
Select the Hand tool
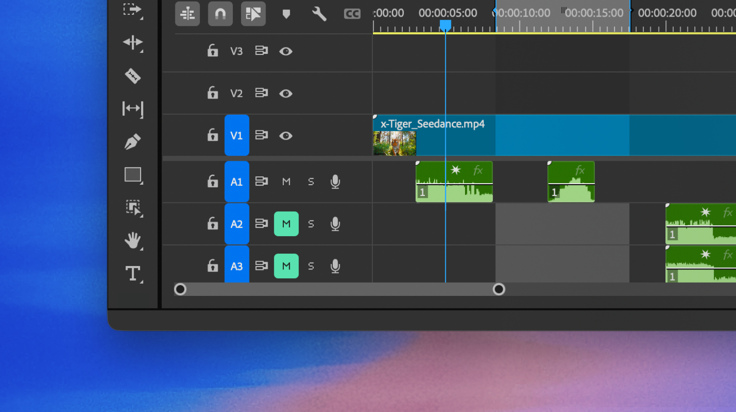coord(133,241)
